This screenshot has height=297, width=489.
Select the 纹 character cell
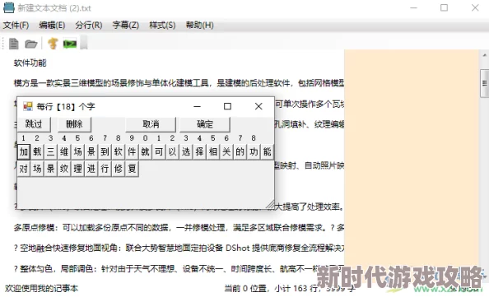tap(64, 169)
